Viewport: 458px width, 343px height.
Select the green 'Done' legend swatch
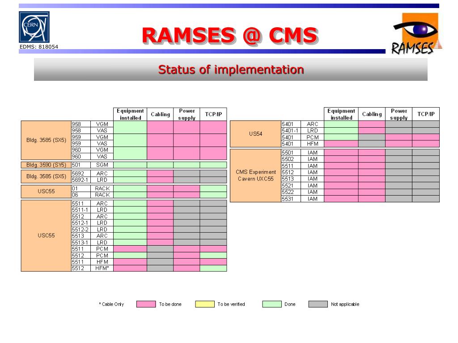click(272, 304)
